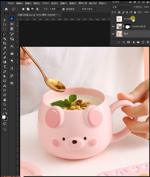
Task: Reset default foreground and background colors
Action: [3, 113]
